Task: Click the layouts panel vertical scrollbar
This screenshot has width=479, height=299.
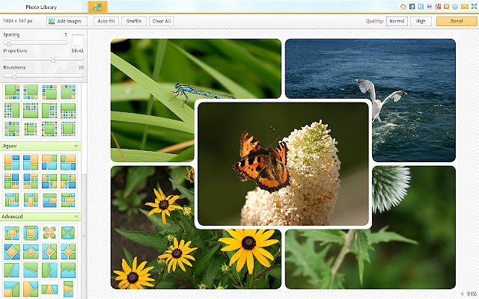Action: [x=84, y=235]
